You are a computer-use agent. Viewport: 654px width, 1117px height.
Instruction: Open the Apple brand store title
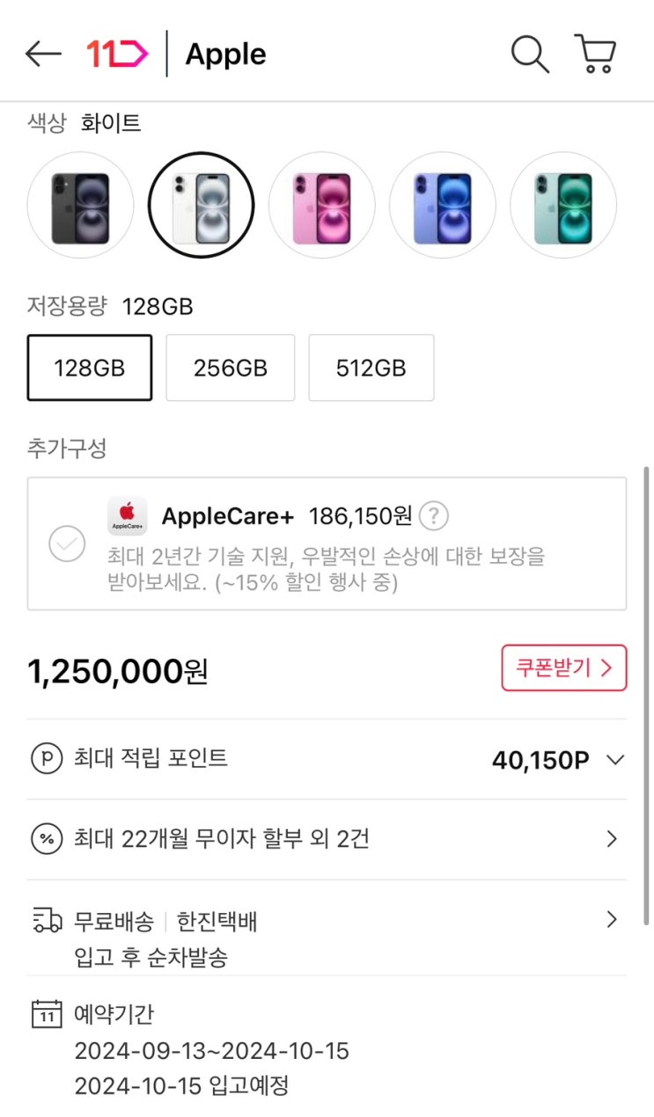225,55
